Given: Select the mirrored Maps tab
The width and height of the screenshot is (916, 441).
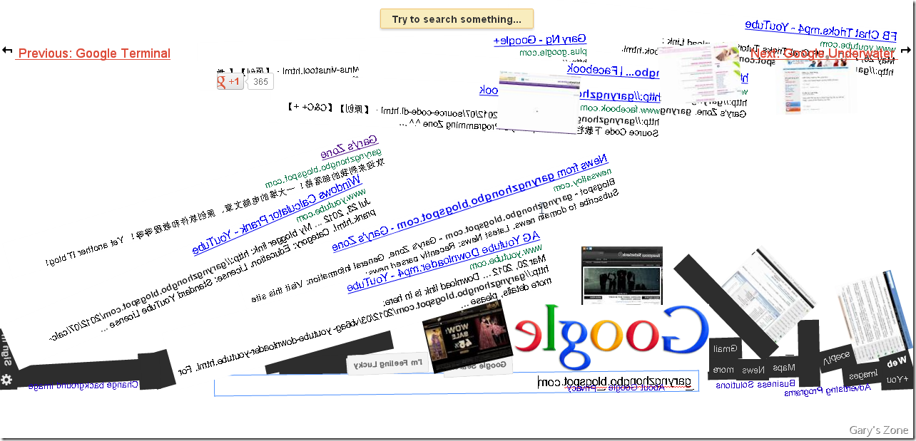Looking at the screenshot, I should 783,368.
